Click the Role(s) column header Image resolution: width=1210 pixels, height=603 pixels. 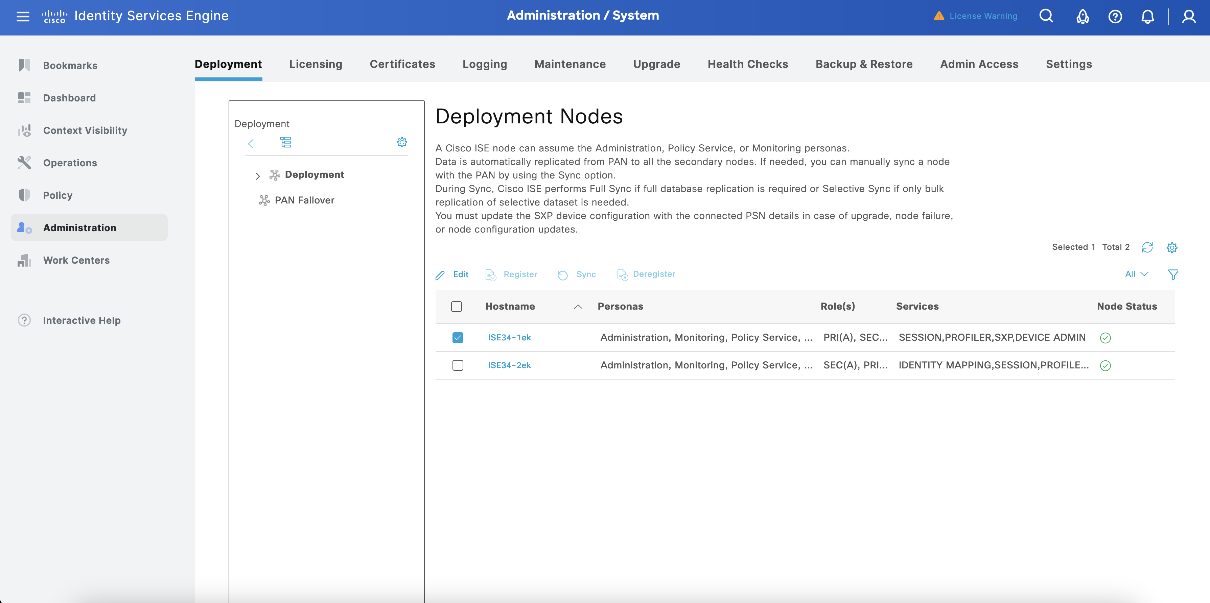pos(838,306)
